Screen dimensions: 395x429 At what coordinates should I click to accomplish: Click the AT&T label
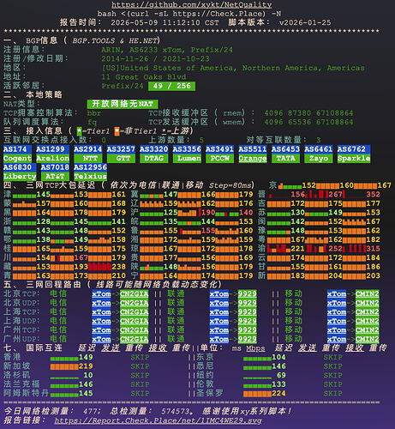[x=55, y=176]
